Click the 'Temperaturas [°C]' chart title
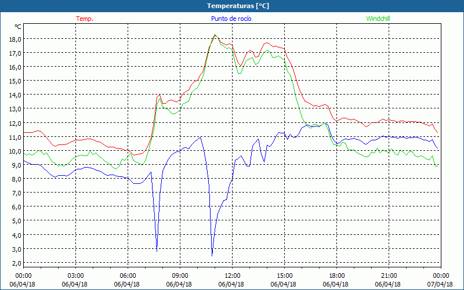 pos(238,6)
